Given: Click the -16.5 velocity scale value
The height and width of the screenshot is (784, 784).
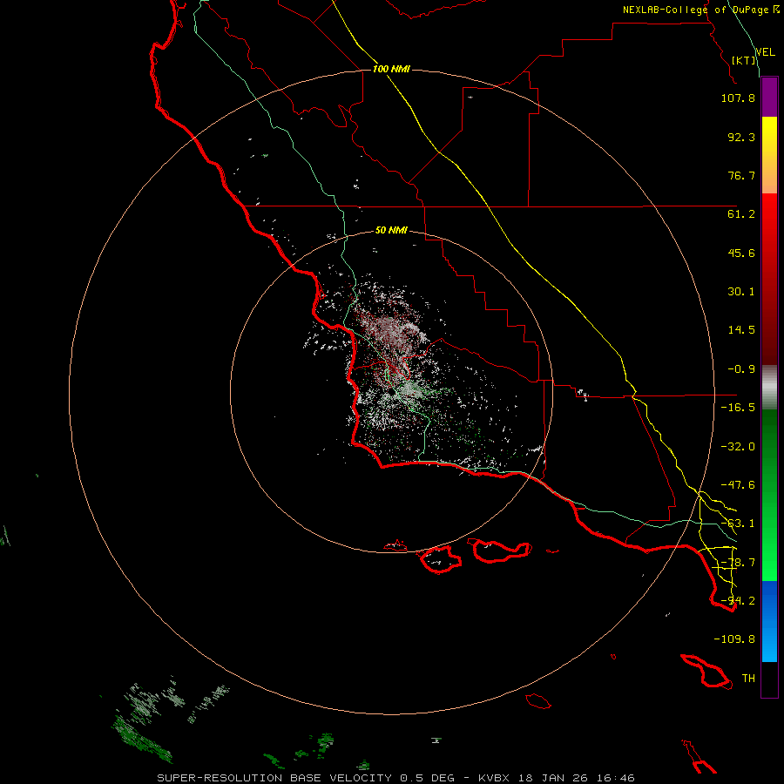Looking at the screenshot, I should [x=738, y=408].
